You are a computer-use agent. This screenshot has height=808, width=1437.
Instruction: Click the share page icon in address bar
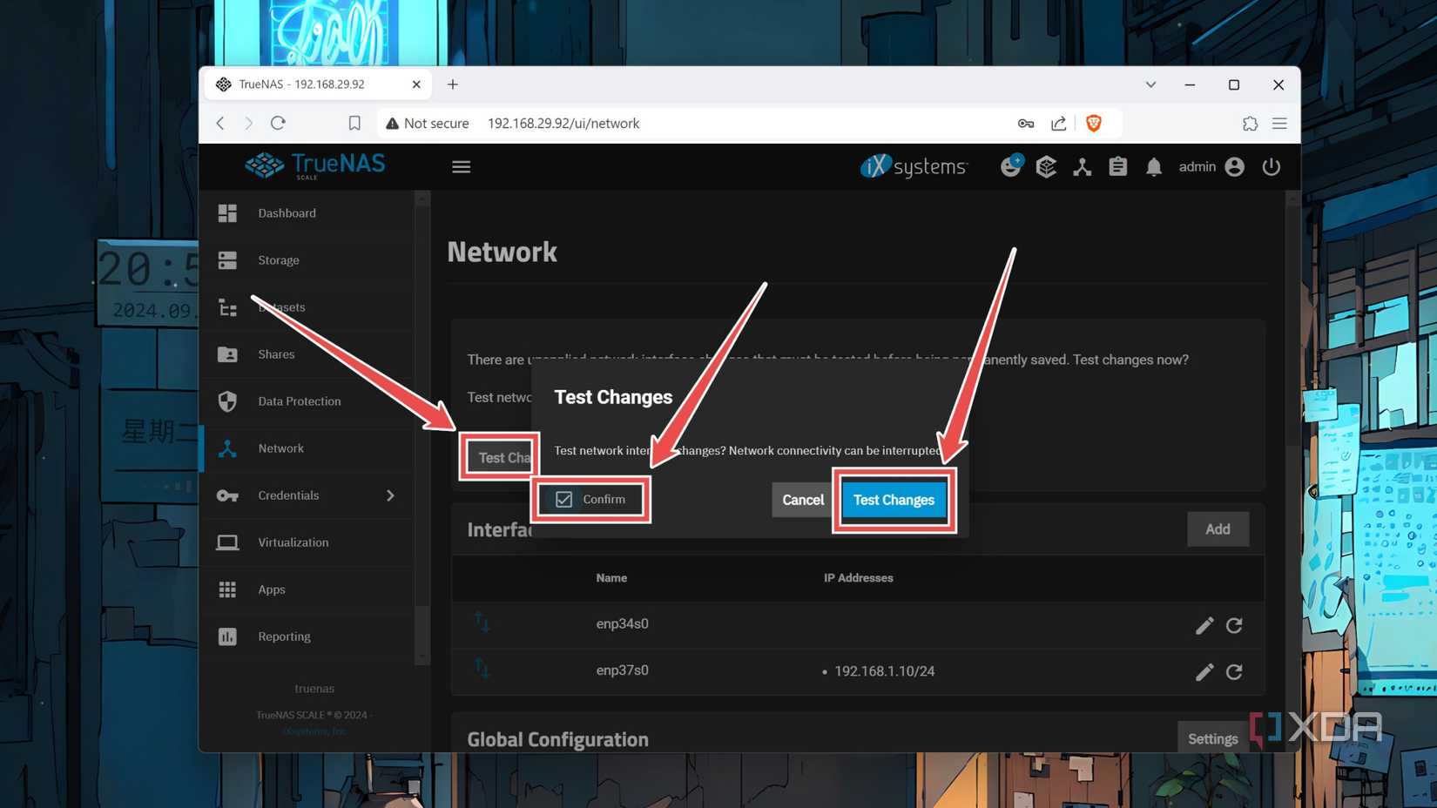click(1059, 124)
